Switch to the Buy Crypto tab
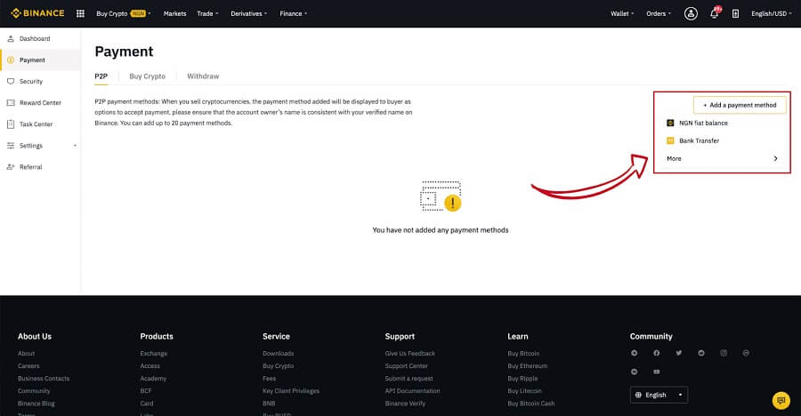 [x=147, y=76]
